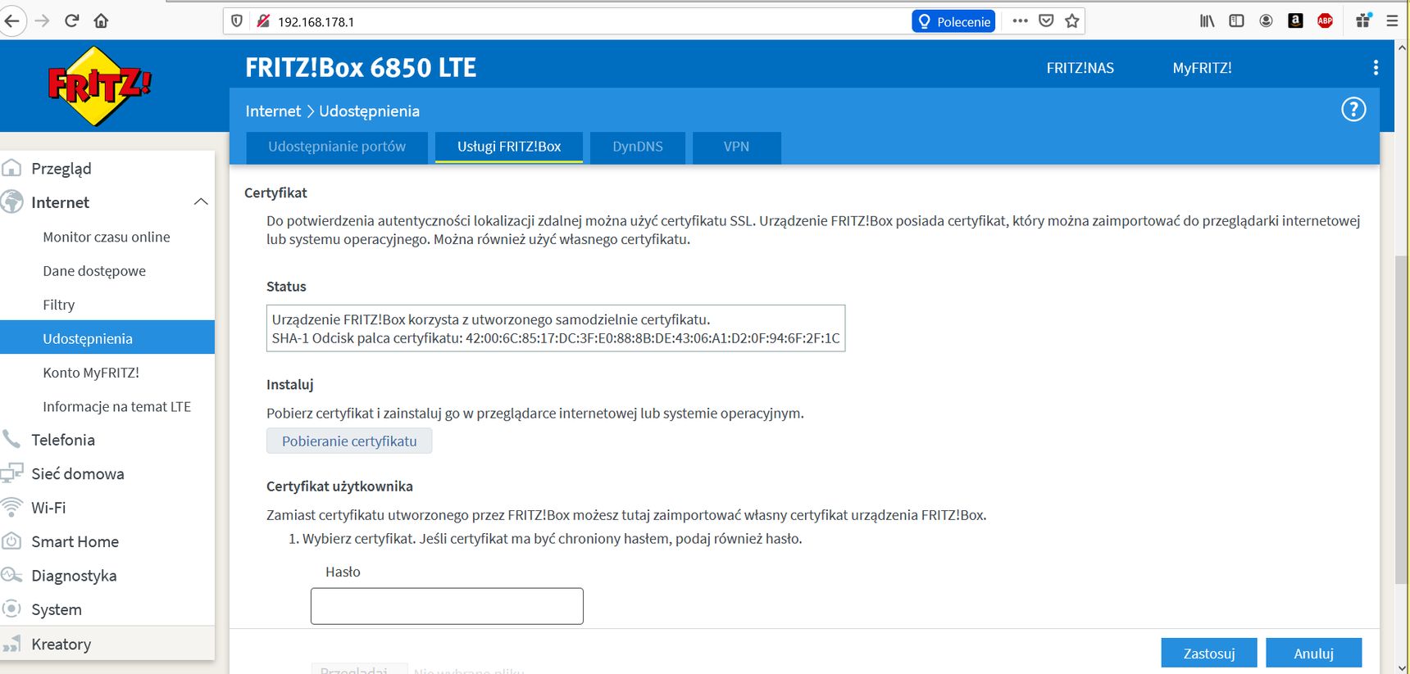Select the Usługi FRITZ!Box tab
Image resolution: width=1410 pixels, height=674 pixels.
[x=509, y=147]
